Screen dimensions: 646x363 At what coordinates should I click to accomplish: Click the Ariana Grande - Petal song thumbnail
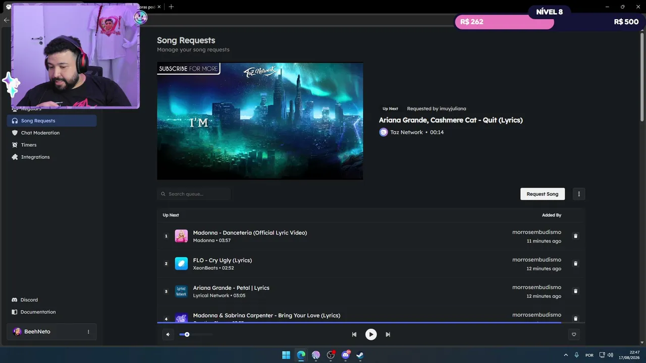tap(181, 291)
